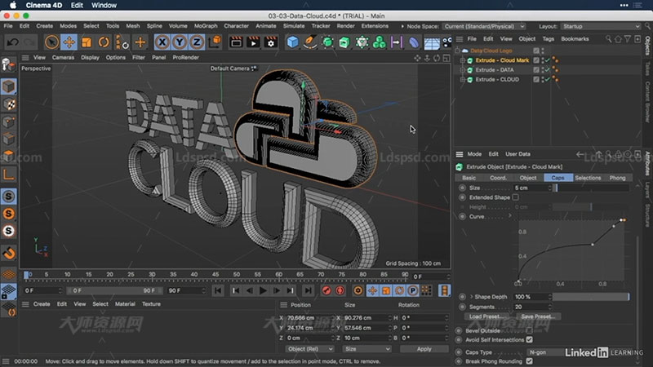653x367 pixels.
Task: Expand Extrude - Cloud Mark children
Action: coord(462,60)
